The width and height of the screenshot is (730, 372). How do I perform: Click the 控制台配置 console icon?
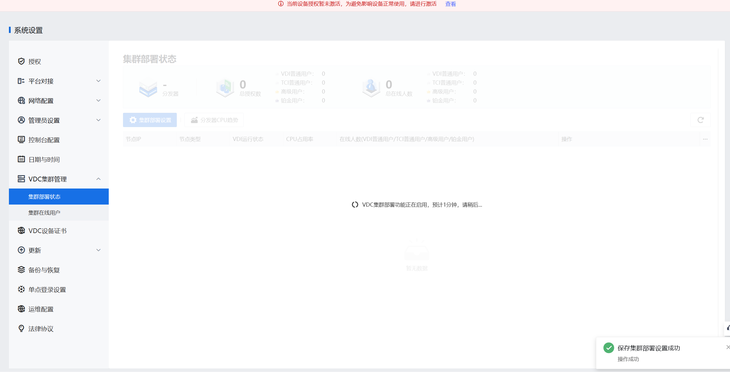point(21,140)
